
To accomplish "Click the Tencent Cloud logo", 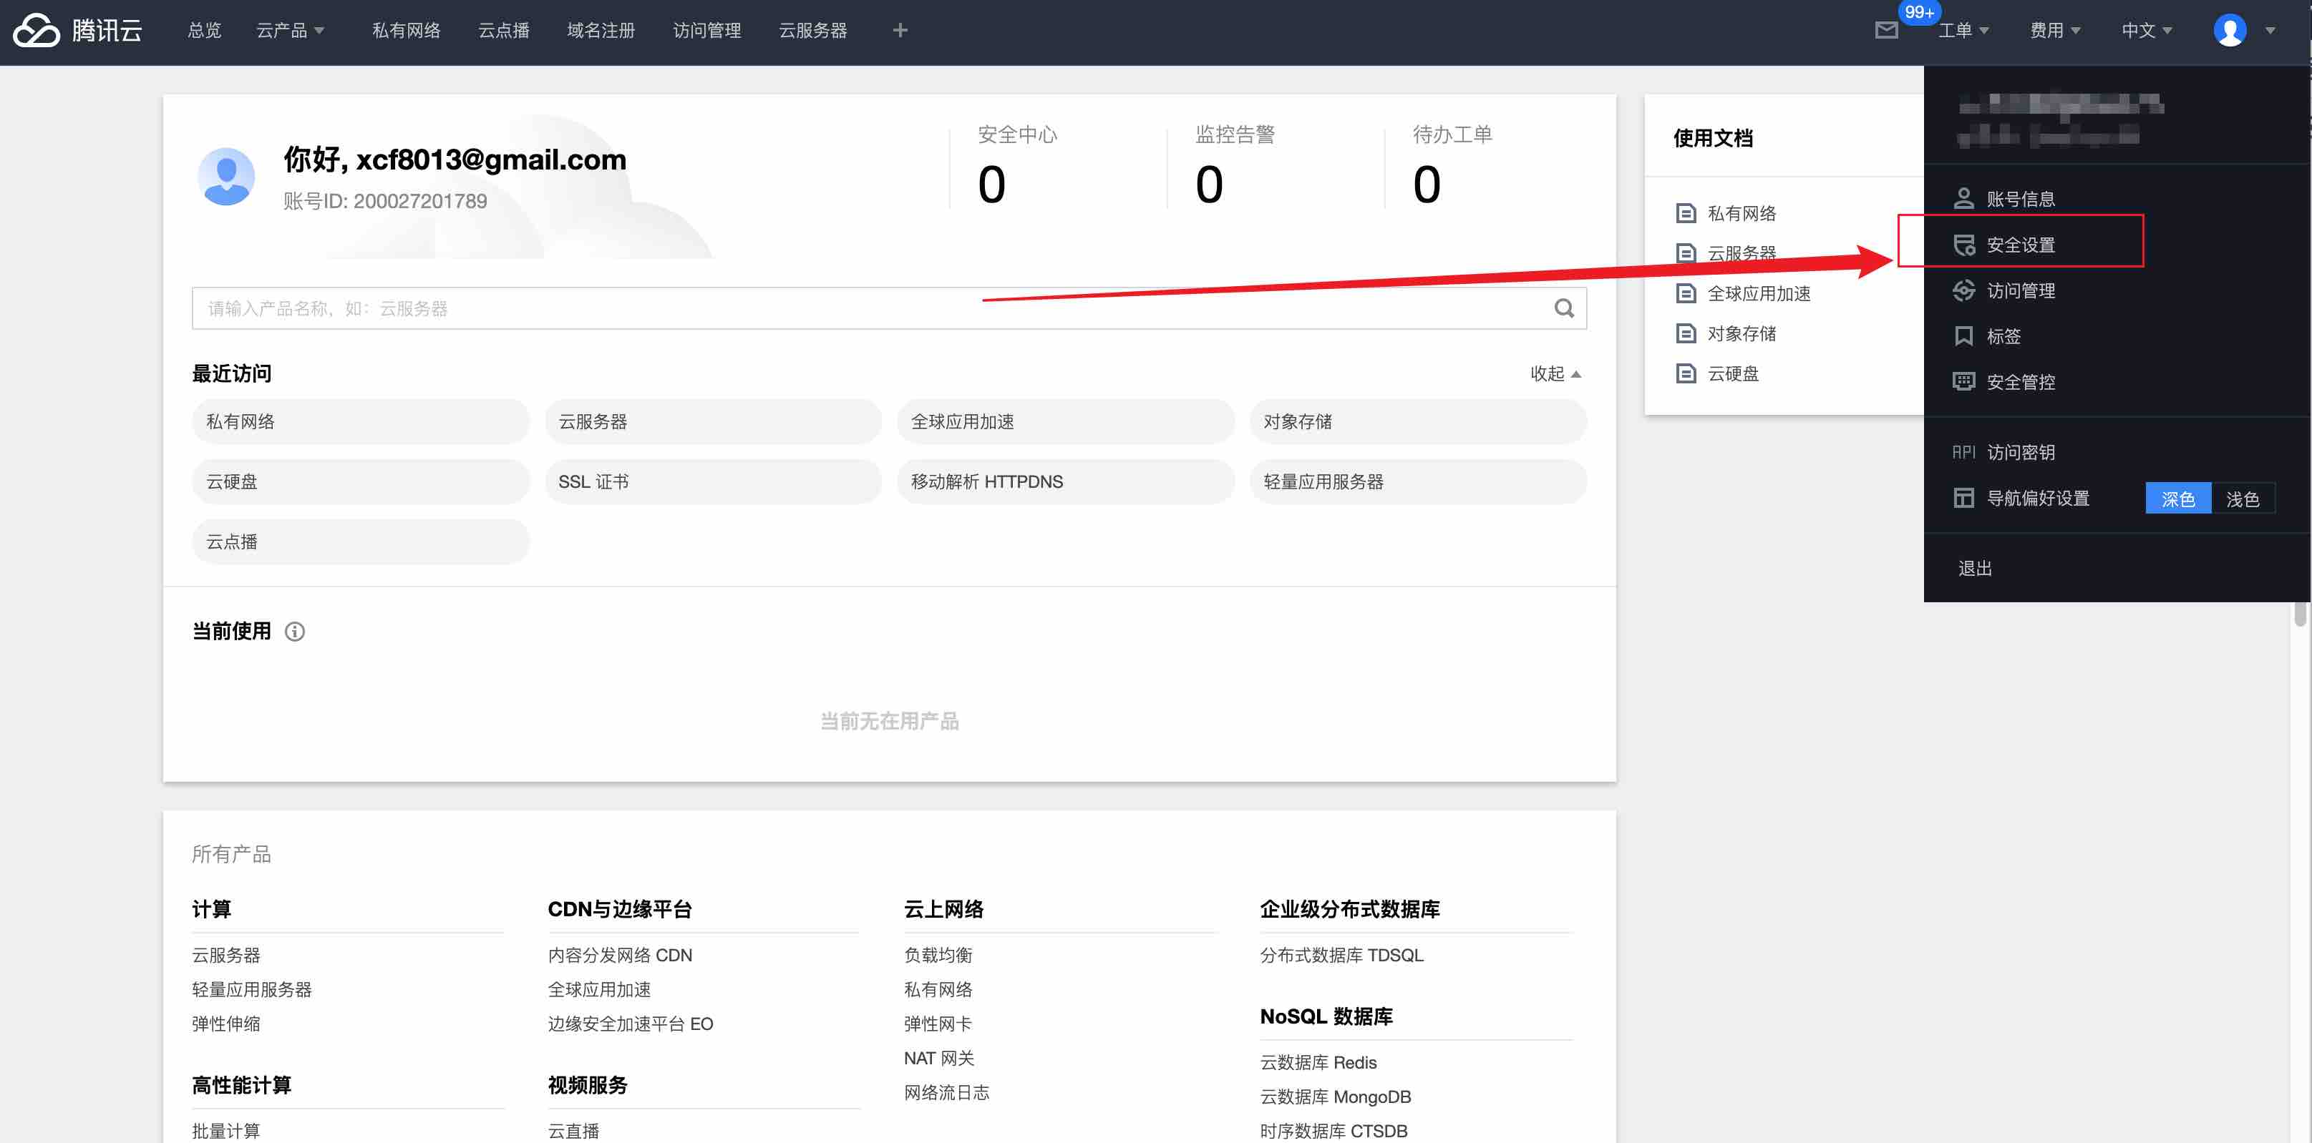I will pyautogui.click(x=77, y=31).
